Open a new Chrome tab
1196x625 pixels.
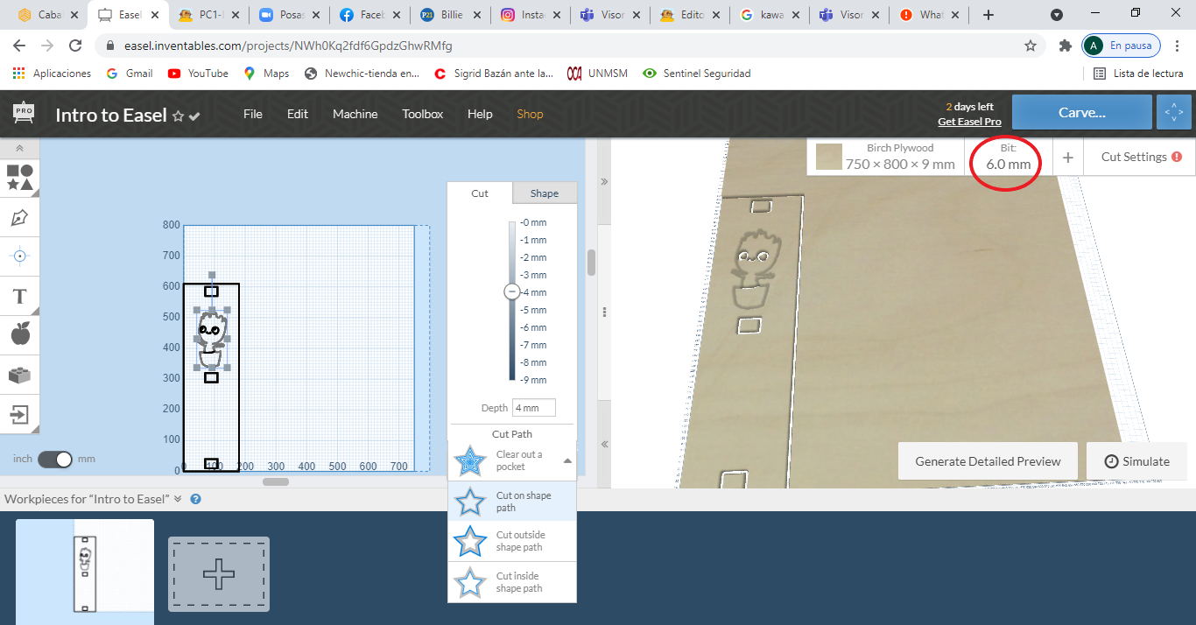click(x=988, y=15)
